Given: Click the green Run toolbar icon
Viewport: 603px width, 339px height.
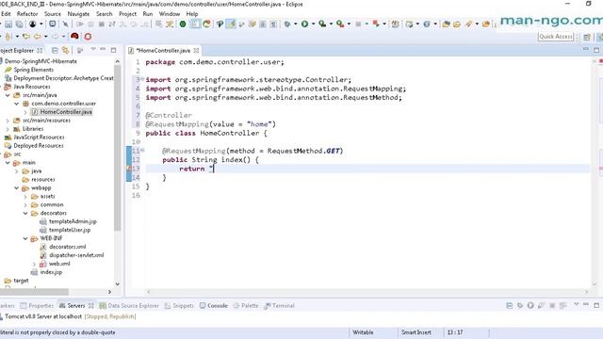Looking at the screenshot, I should click(305, 24).
